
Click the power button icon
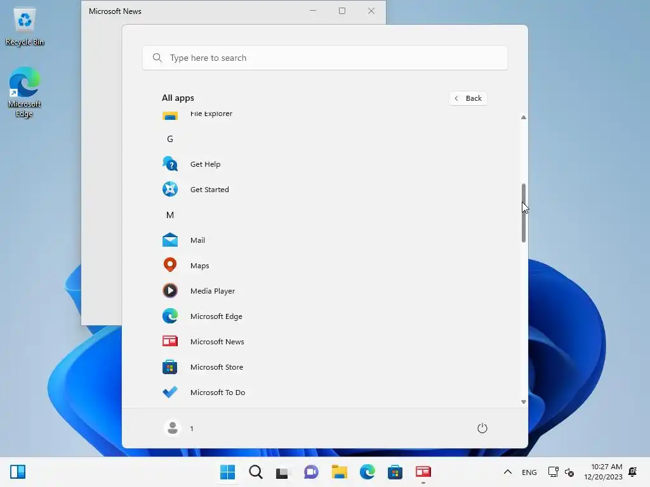tap(482, 428)
